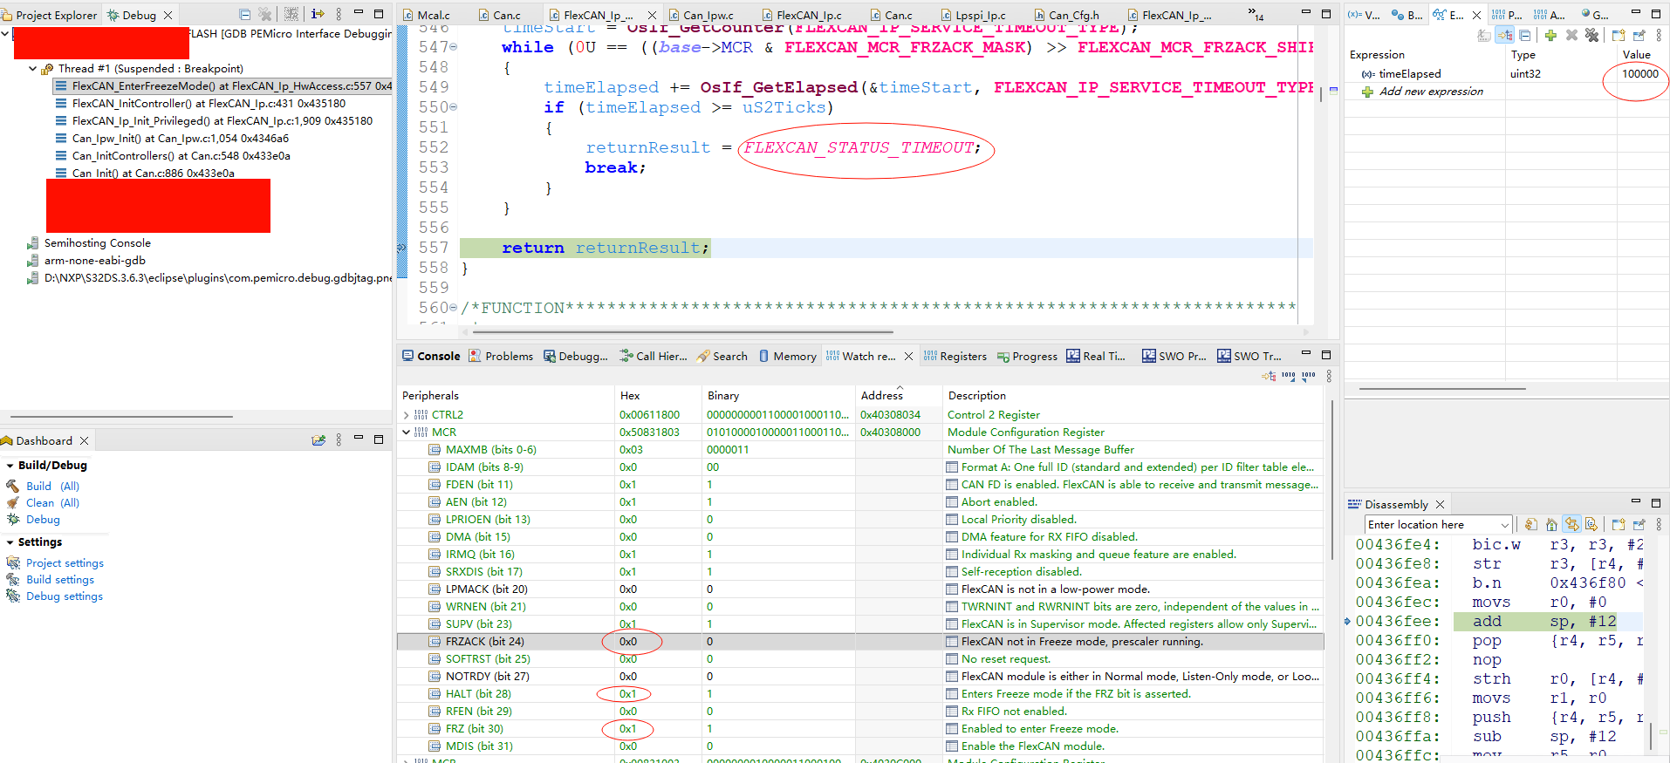Open the Mcal.c editor tab
Viewport: 1670px width, 763px height.
pyautogui.click(x=426, y=15)
